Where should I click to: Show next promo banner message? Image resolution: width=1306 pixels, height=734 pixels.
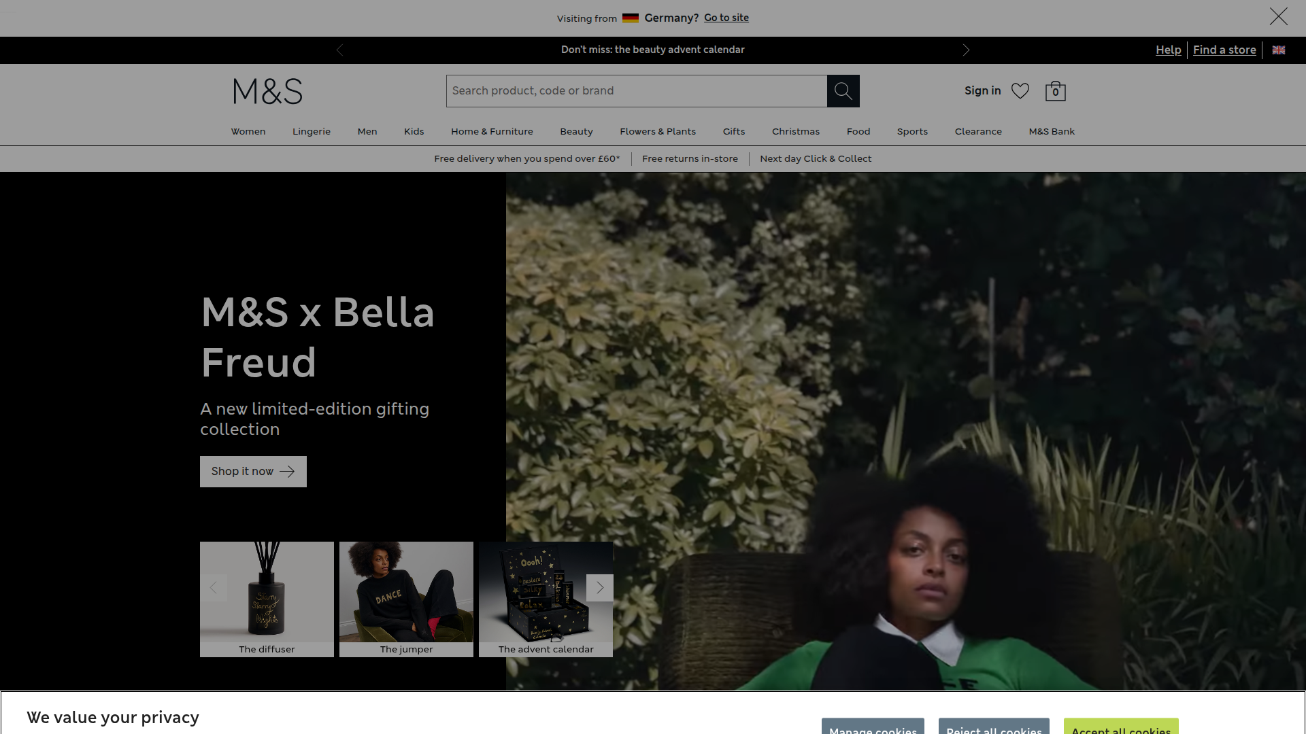(x=966, y=50)
